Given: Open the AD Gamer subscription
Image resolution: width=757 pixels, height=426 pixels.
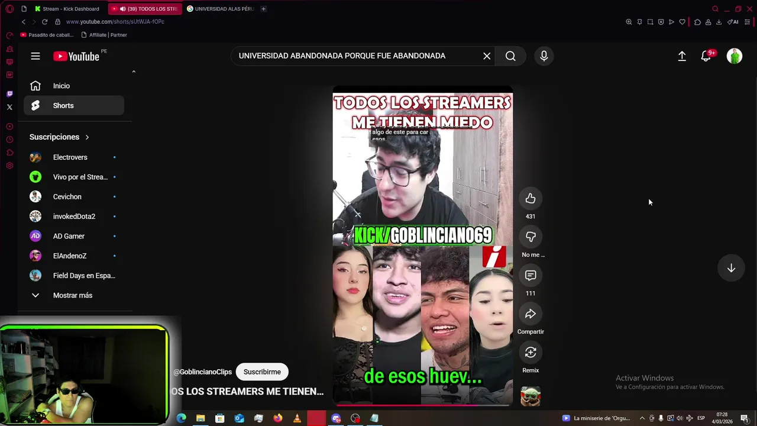Looking at the screenshot, I should pyautogui.click(x=74, y=236).
